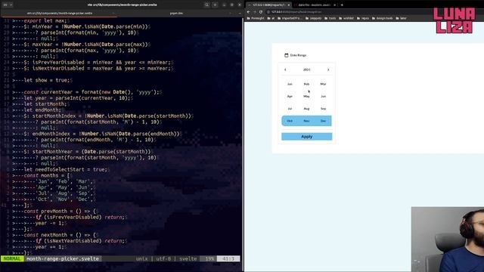Go to next year in date picker
Viewport: 484px width, 272px height.
(x=328, y=70)
